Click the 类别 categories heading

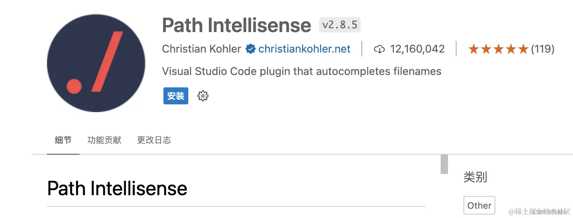(475, 177)
